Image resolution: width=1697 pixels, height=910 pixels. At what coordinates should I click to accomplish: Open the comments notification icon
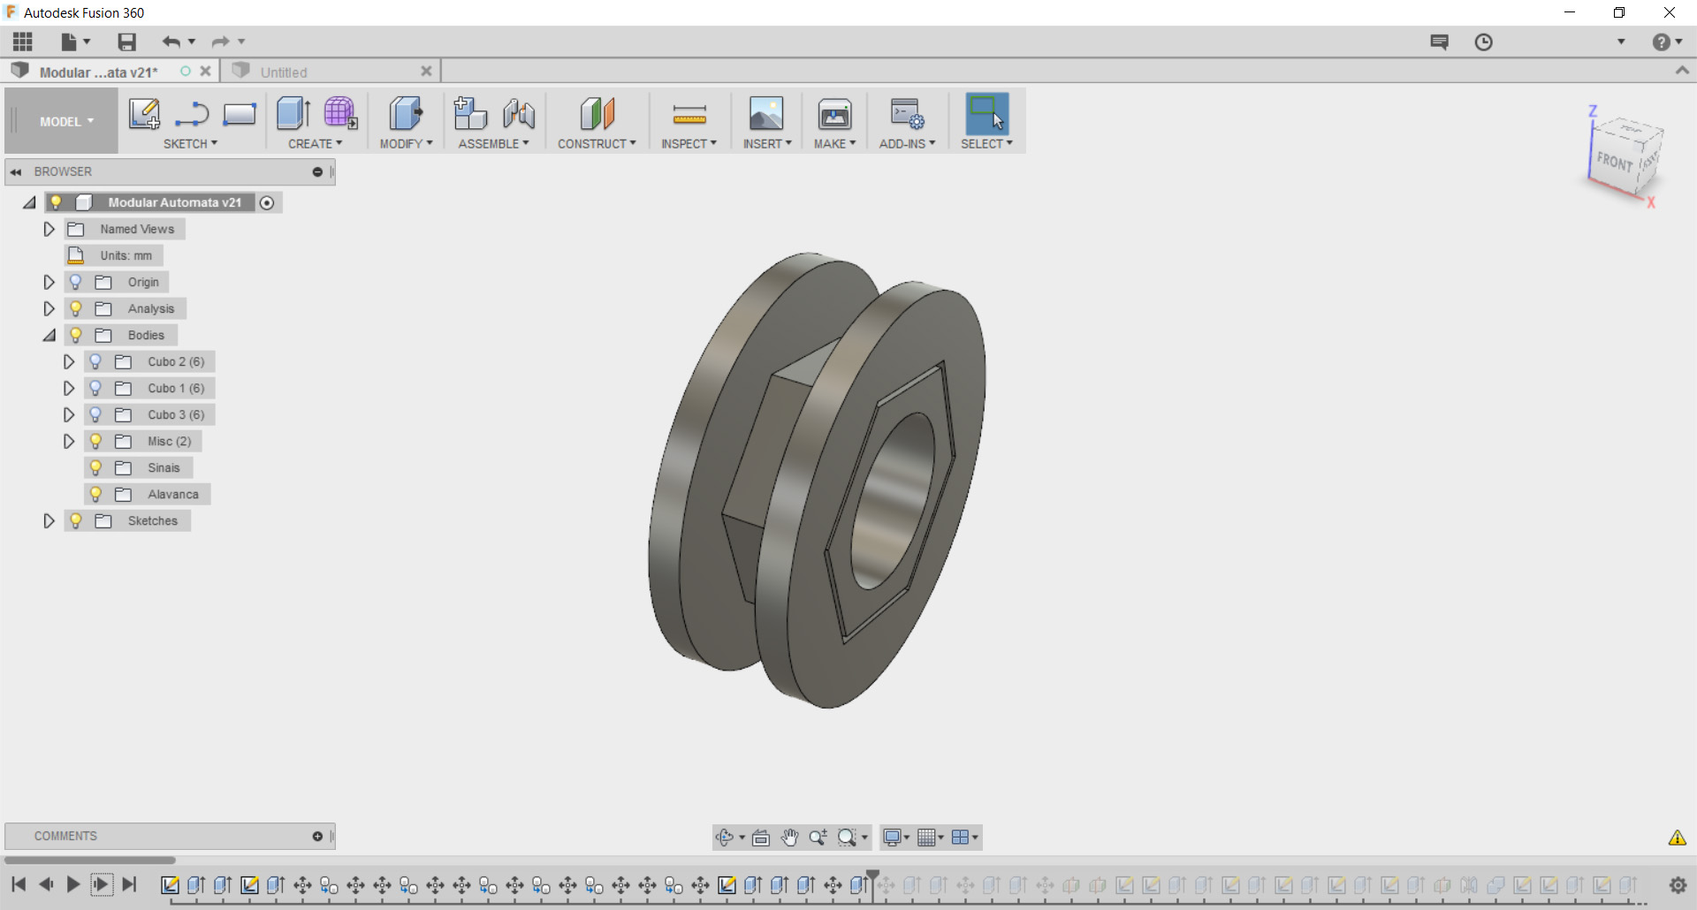[1439, 42]
